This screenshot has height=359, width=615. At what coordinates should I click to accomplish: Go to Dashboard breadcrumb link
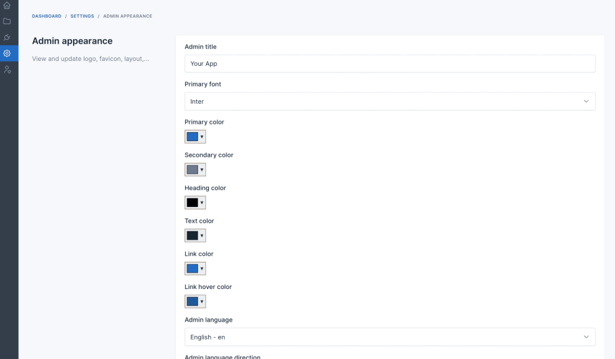46,16
